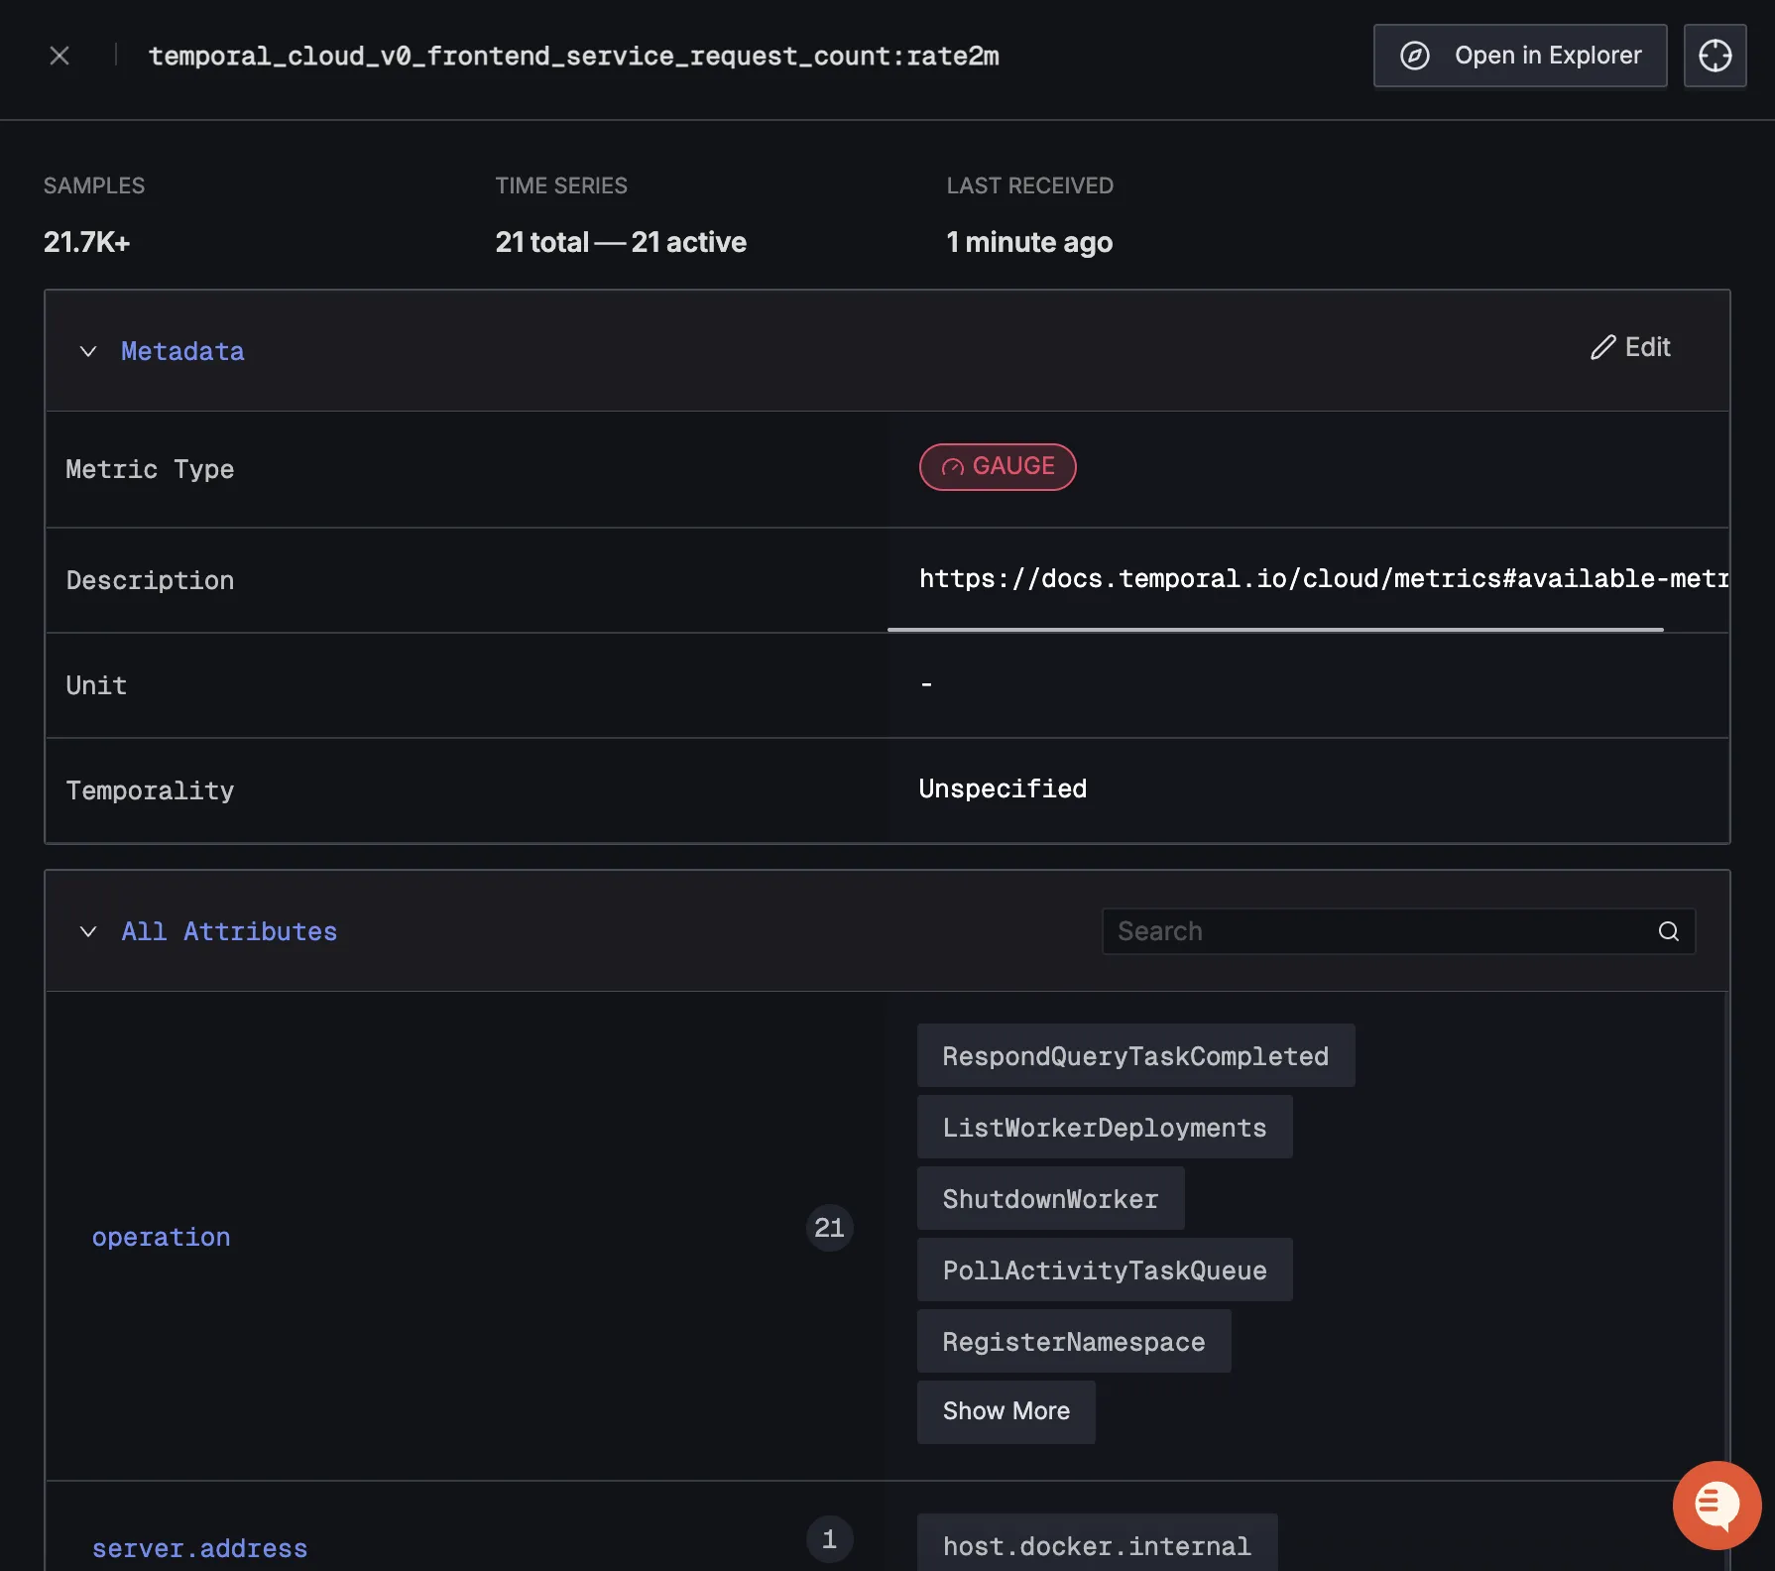The width and height of the screenshot is (1775, 1571).
Task: Click inside the attribute search field
Action: click(1339, 931)
